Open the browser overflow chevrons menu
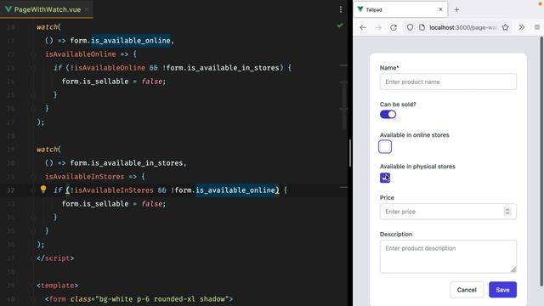 point(521,27)
